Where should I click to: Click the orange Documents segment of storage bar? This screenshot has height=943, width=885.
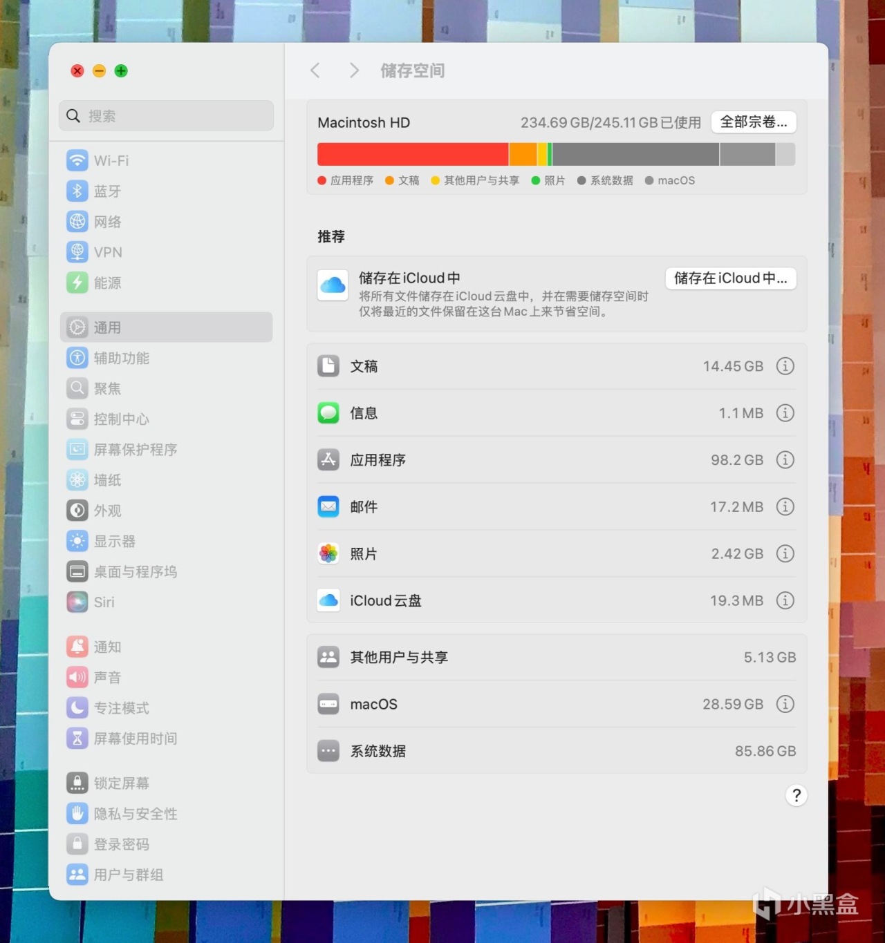tap(523, 155)
